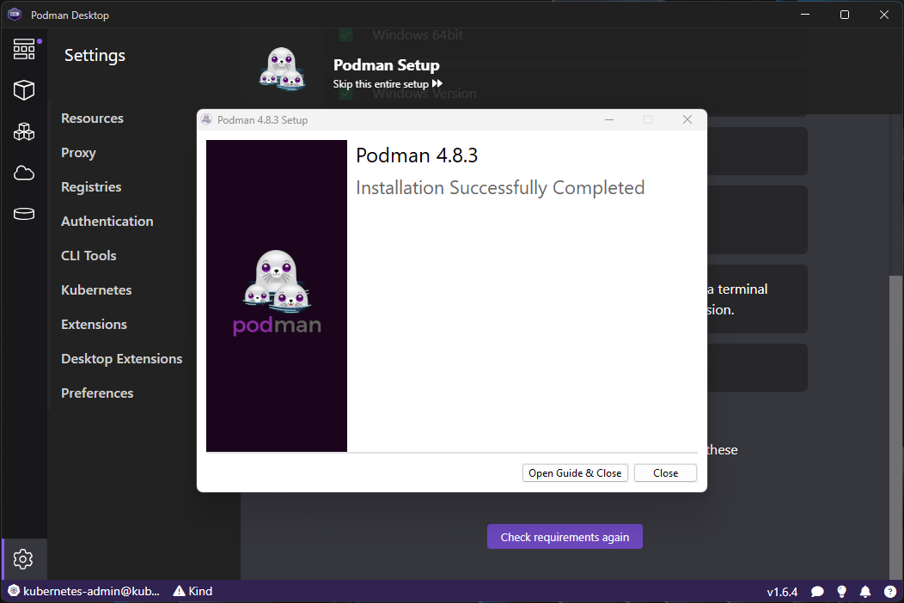Select the kubernetes-admin context in status bar
This screenshot has height=603, width=904.
(x=84, y=592)
